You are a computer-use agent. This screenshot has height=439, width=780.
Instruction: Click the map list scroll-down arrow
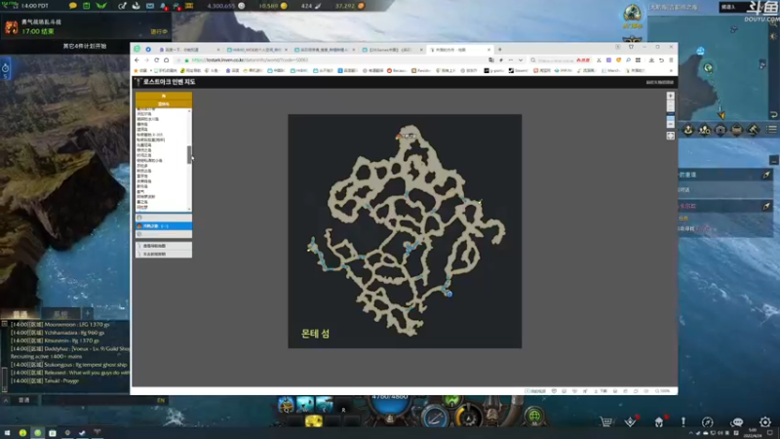click(189, 209)
